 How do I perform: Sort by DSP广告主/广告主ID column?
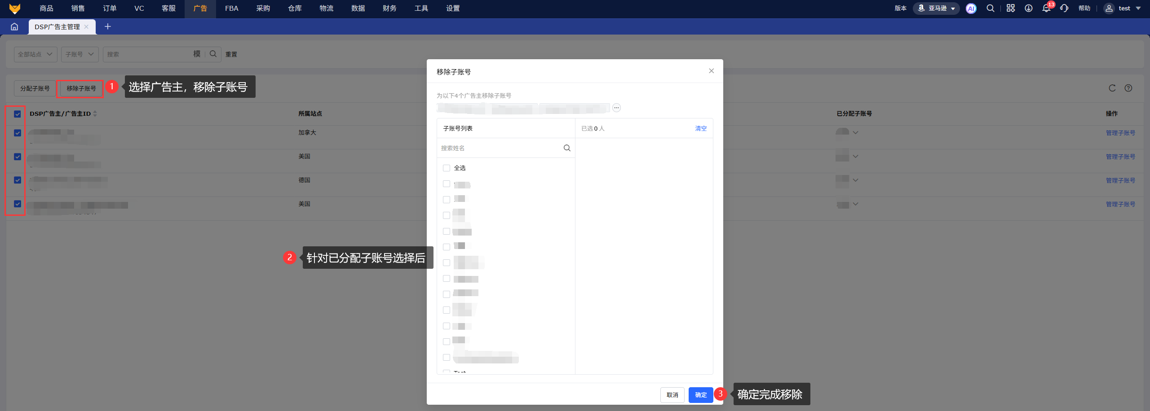[95, 114]
